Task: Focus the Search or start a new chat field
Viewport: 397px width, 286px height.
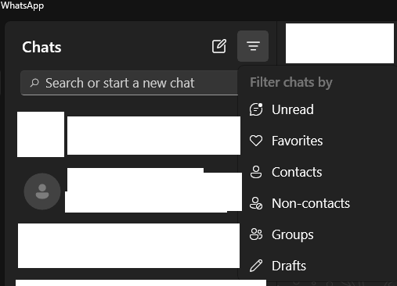Action: tap(129, 83)
